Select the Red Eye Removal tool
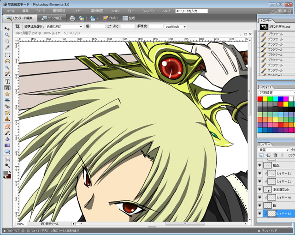This screenshot has height=235, width=295. [7, 107]
